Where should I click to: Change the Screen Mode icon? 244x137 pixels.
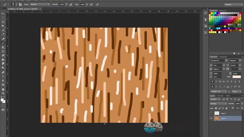(x=3, y=110)
